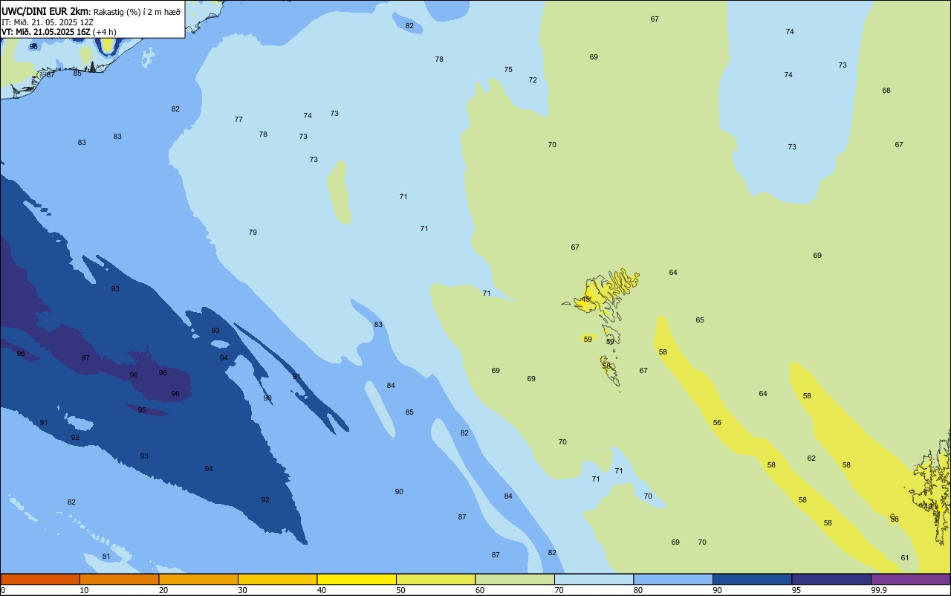This screenshot has height=596, width=951.
Task: Click the 0–10 dark orange legend swatch
Action: 40,579
